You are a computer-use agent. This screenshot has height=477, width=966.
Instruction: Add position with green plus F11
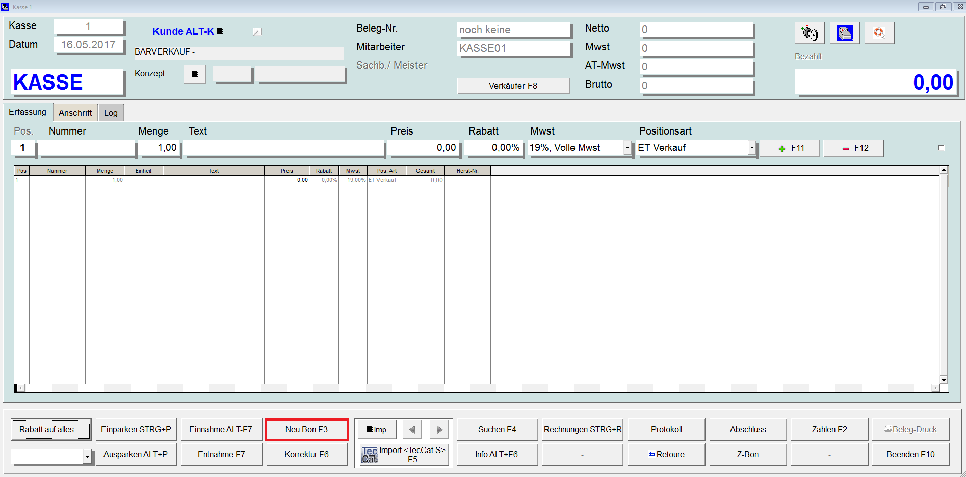click(x=790, y=148)
